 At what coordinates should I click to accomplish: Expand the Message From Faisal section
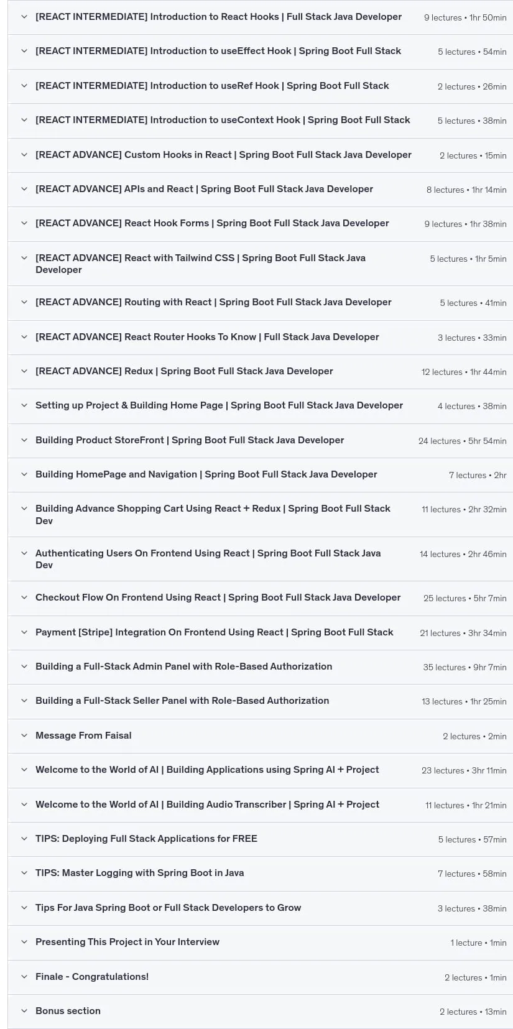pyautogui.click(x=260, y=736)
